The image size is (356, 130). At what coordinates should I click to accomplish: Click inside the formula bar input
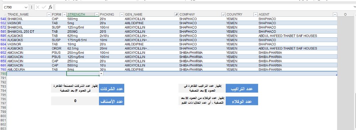pos(204,7)
